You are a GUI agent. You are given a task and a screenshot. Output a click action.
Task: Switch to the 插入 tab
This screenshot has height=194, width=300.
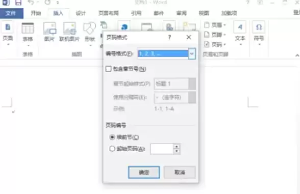(x=58, y=13)
